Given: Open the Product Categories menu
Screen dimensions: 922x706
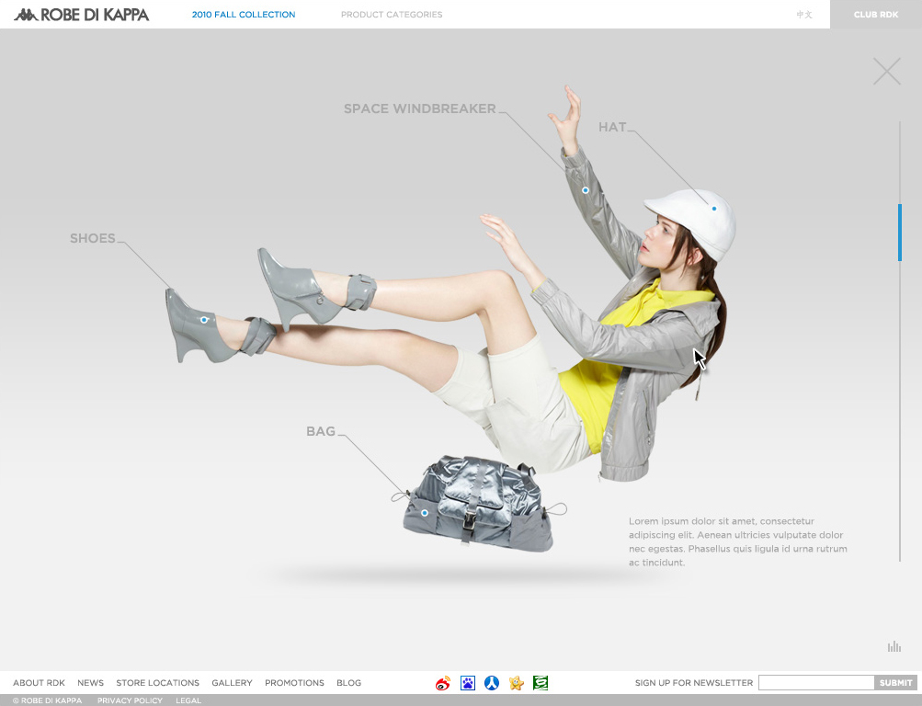Looking at the screenshot, I should point(392,15).
